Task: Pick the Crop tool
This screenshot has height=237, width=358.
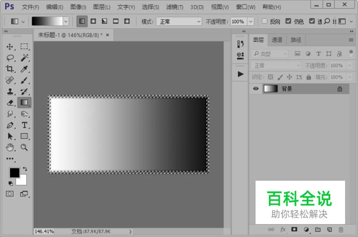Action: (10, 69)
